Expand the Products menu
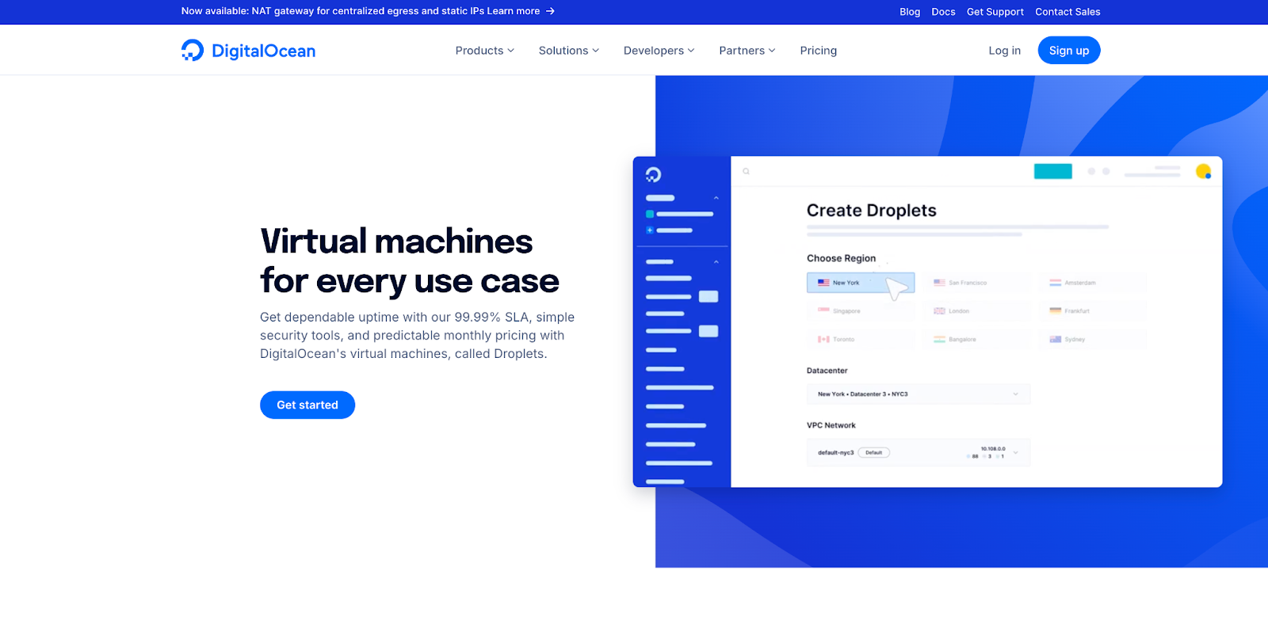Image resolution: width=1268 pixels, height=643 pixels. 485,51
